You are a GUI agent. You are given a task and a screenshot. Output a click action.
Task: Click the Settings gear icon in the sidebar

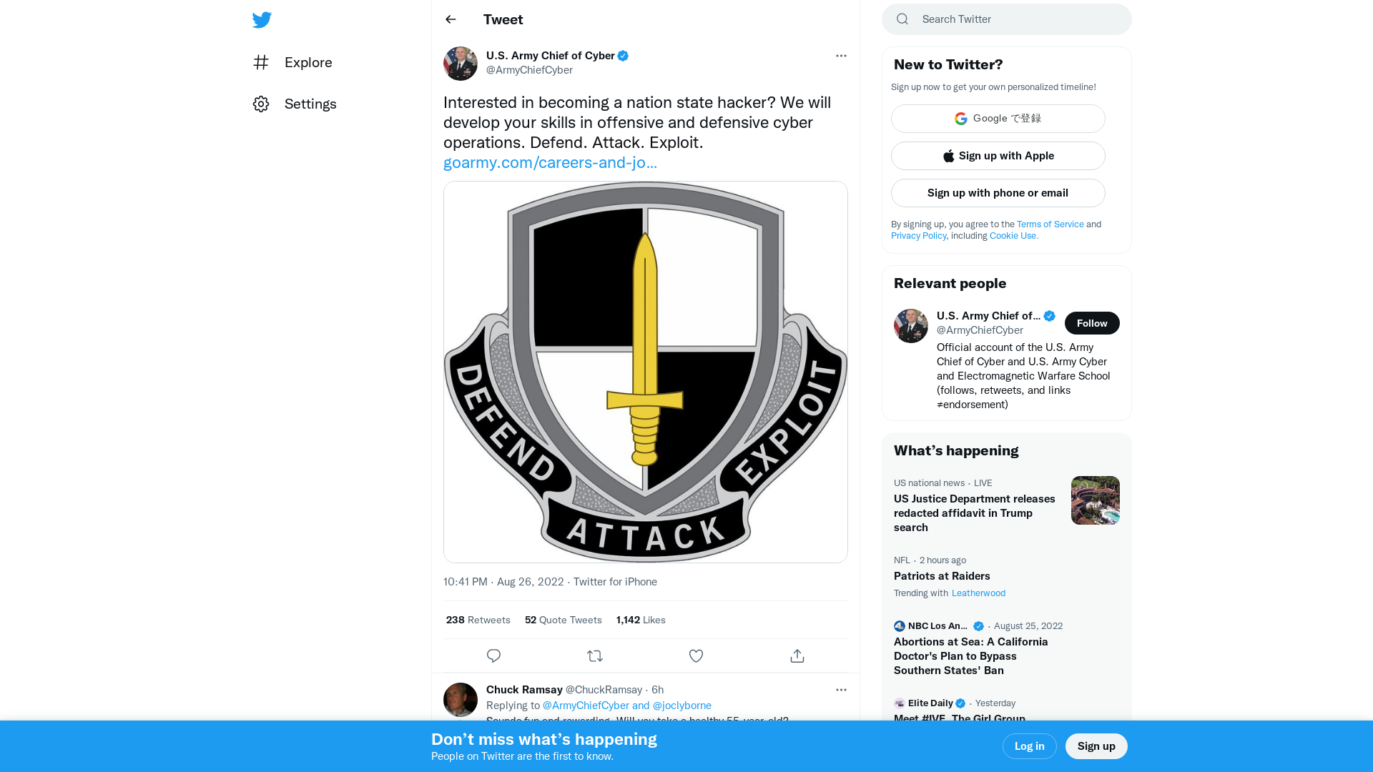click(261, 104)
